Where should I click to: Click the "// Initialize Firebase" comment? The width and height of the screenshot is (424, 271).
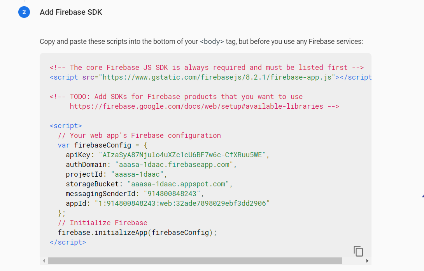click(x=102, y=223)
